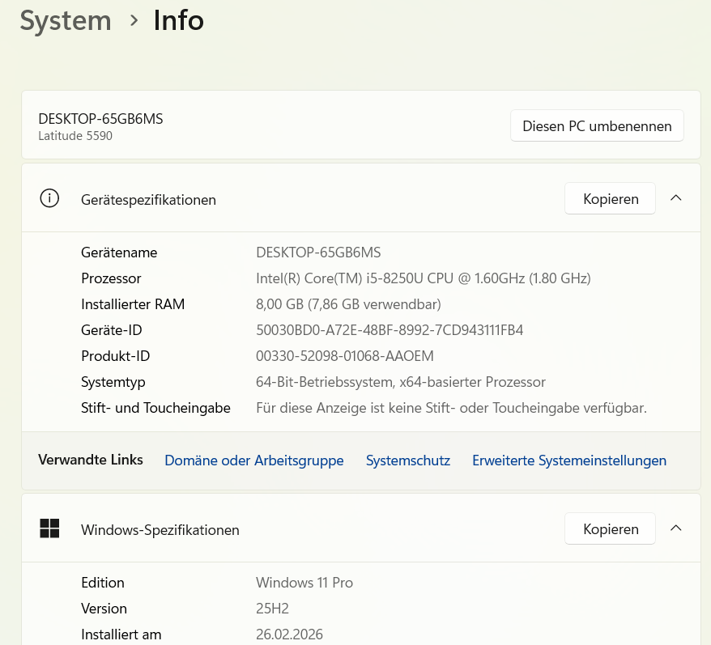The image size is (711, 645).
Task: Open 'Erweiterte Systemeinstellungen' link
Action: (569, 460)
